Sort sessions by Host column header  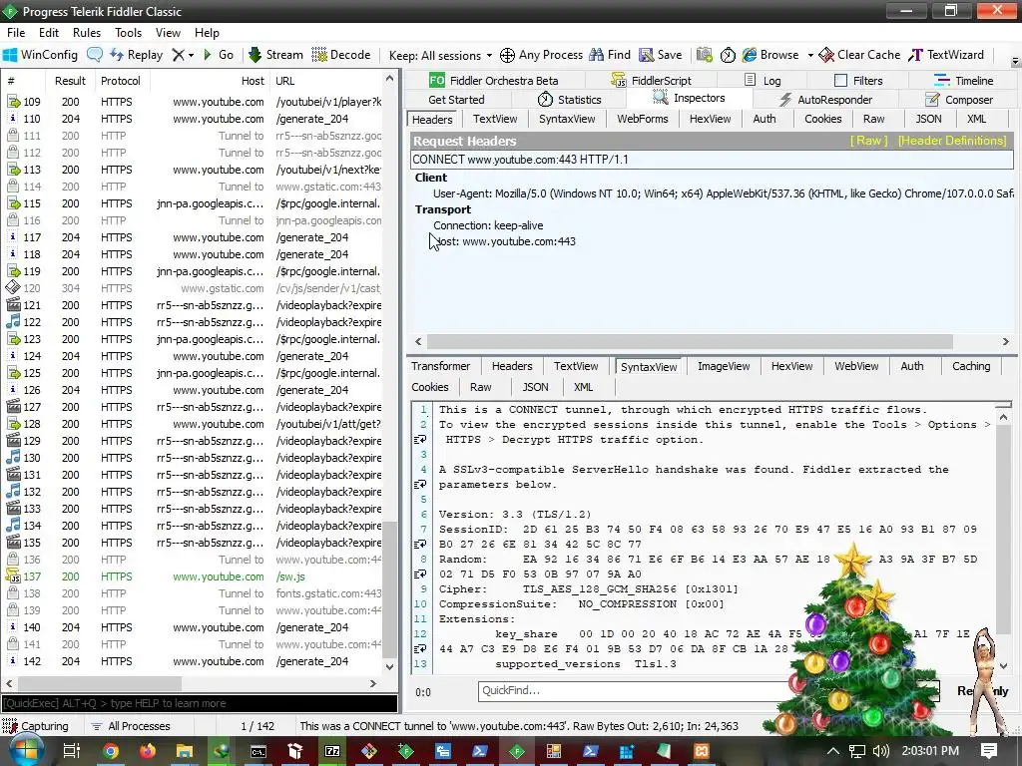210,81
